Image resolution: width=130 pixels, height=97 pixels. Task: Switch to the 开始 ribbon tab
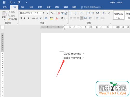click(x=14, y=7)
